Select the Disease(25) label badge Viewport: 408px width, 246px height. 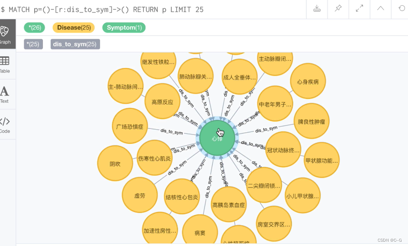[x=74, y=28]
